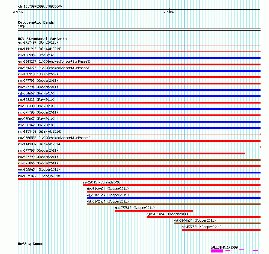Select dgv6102n54 (Cooper2011) label
Screen dimensions: 269x254
(108, 201)
